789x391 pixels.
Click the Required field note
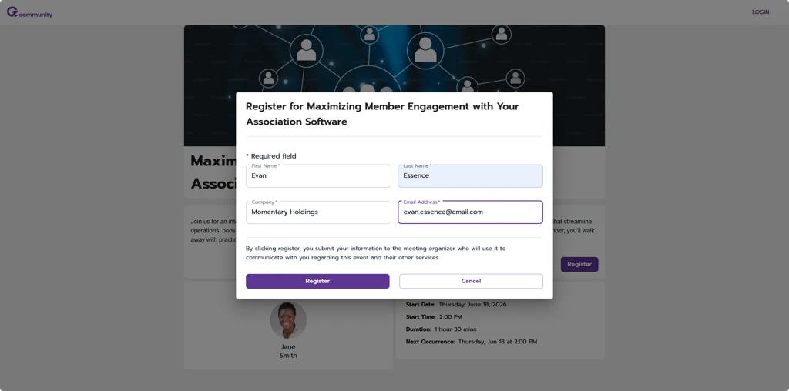click(x=271, y=156)
